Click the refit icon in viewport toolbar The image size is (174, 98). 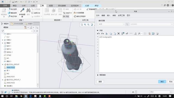[x=82, y=25]
